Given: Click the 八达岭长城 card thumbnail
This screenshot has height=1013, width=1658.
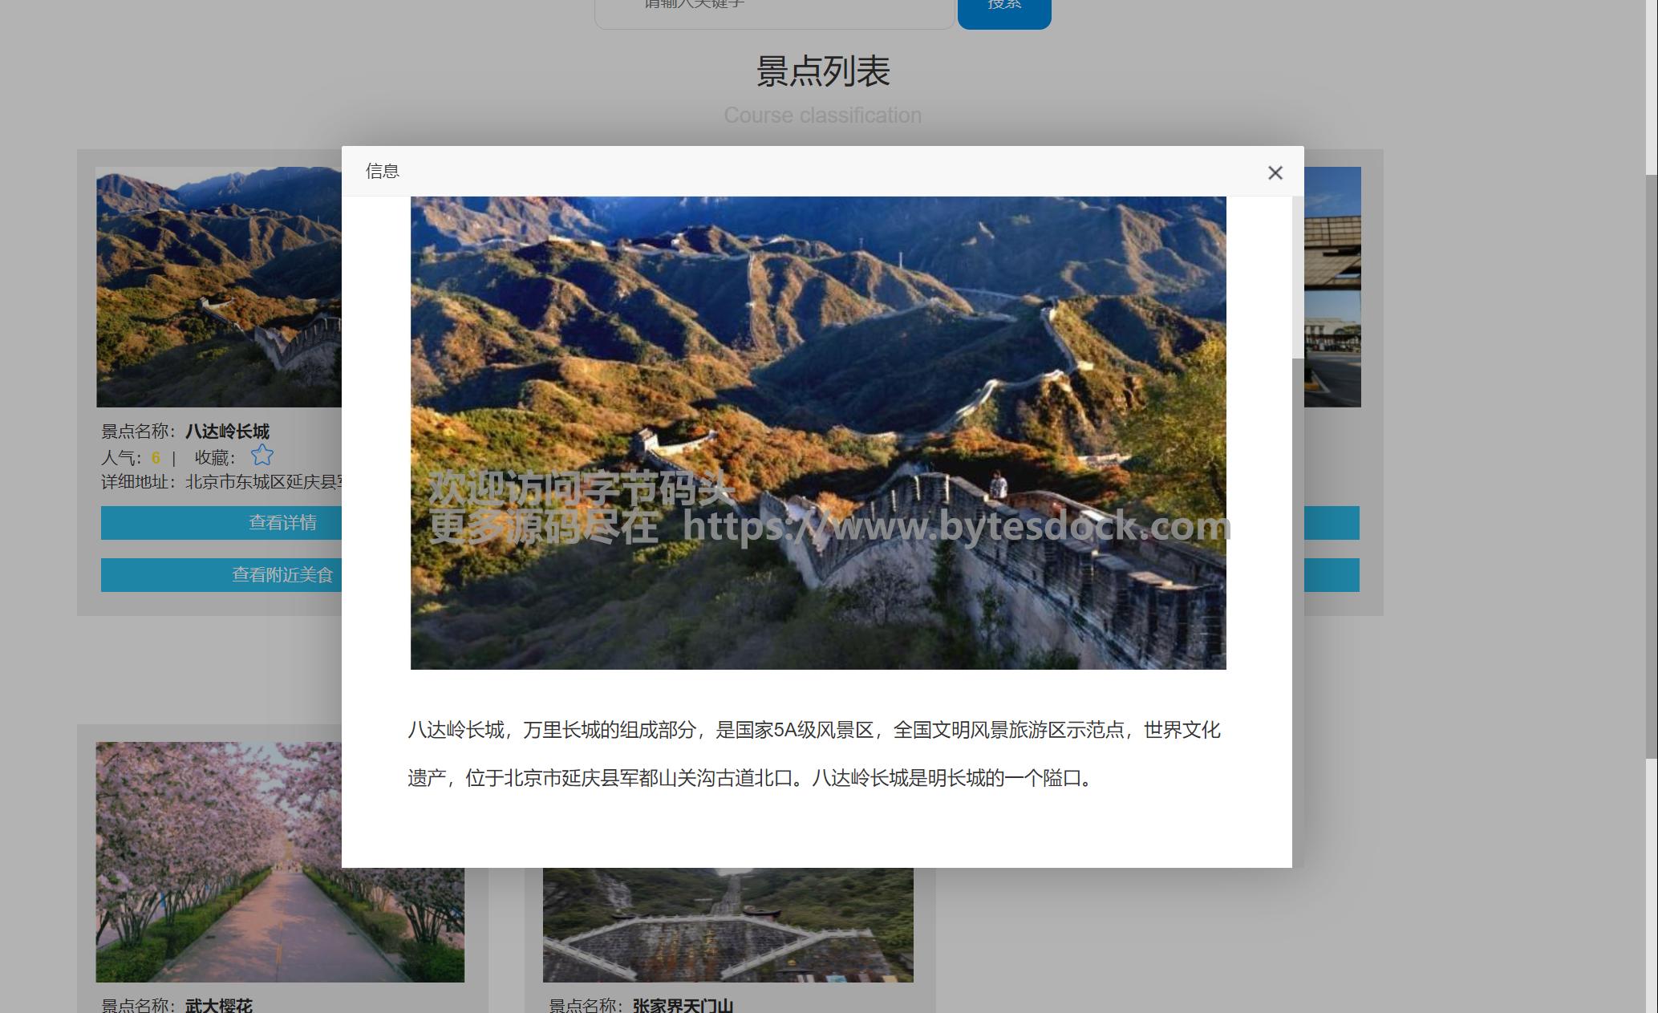Looking at the screenshot, I should [x=218, y=286].
